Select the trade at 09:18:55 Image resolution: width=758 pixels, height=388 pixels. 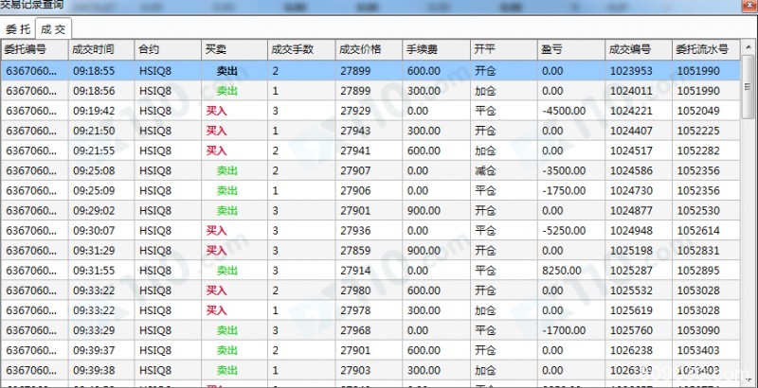pyautogui.click(x=370, y=70)
